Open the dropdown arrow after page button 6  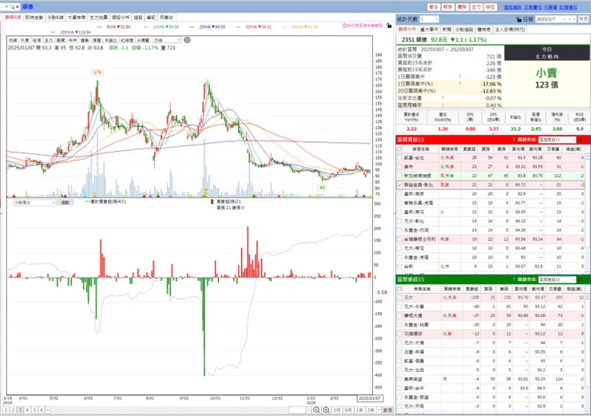pos(48,410)
